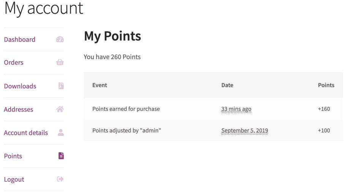Screen dimensions: 345x195
Task: Click the Downloads file icon
Action: [x=61, y=86]
